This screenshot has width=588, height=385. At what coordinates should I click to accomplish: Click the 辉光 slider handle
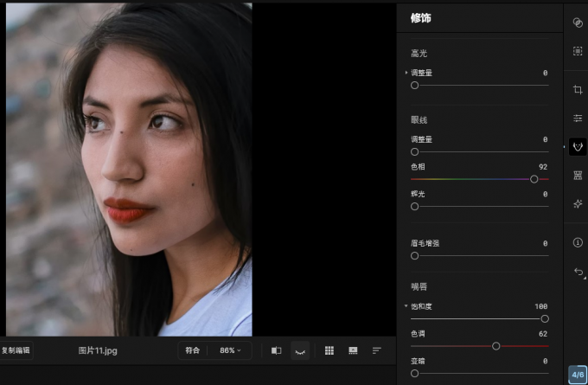point(414,207)
